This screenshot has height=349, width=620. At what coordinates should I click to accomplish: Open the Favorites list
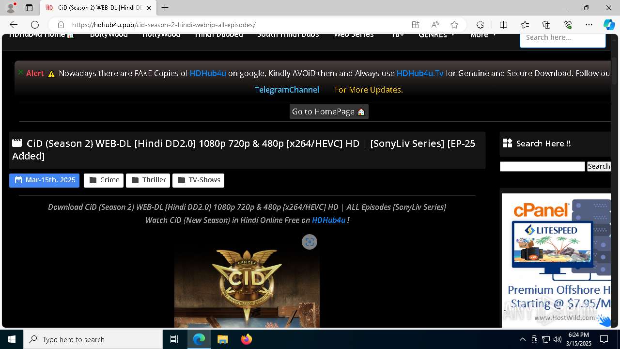(525, 25)
